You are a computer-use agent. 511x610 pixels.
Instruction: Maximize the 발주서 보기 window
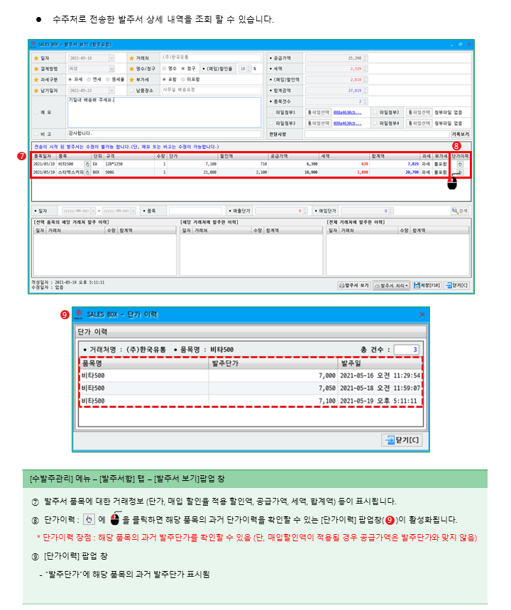tap(460, 45)
